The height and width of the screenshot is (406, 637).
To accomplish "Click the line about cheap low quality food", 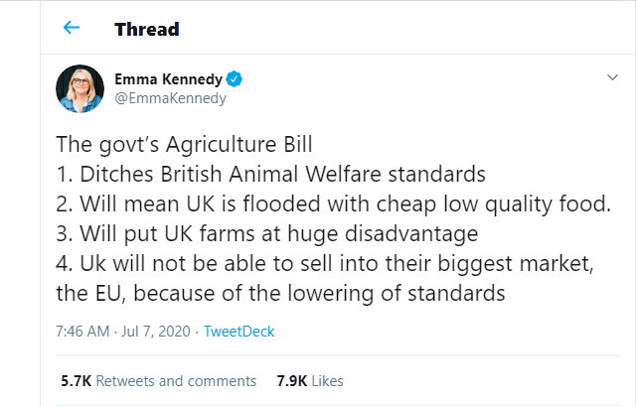I will 334,203.
